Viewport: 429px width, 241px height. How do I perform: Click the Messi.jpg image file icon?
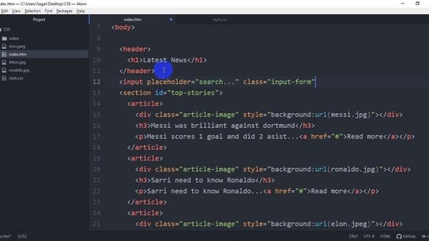[x=4, y=62]
